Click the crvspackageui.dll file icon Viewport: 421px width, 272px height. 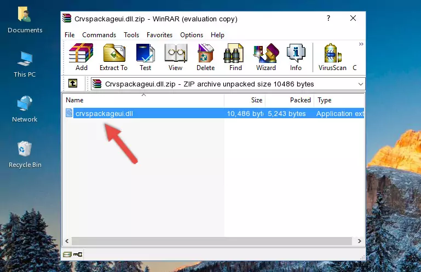pos(69,113)
